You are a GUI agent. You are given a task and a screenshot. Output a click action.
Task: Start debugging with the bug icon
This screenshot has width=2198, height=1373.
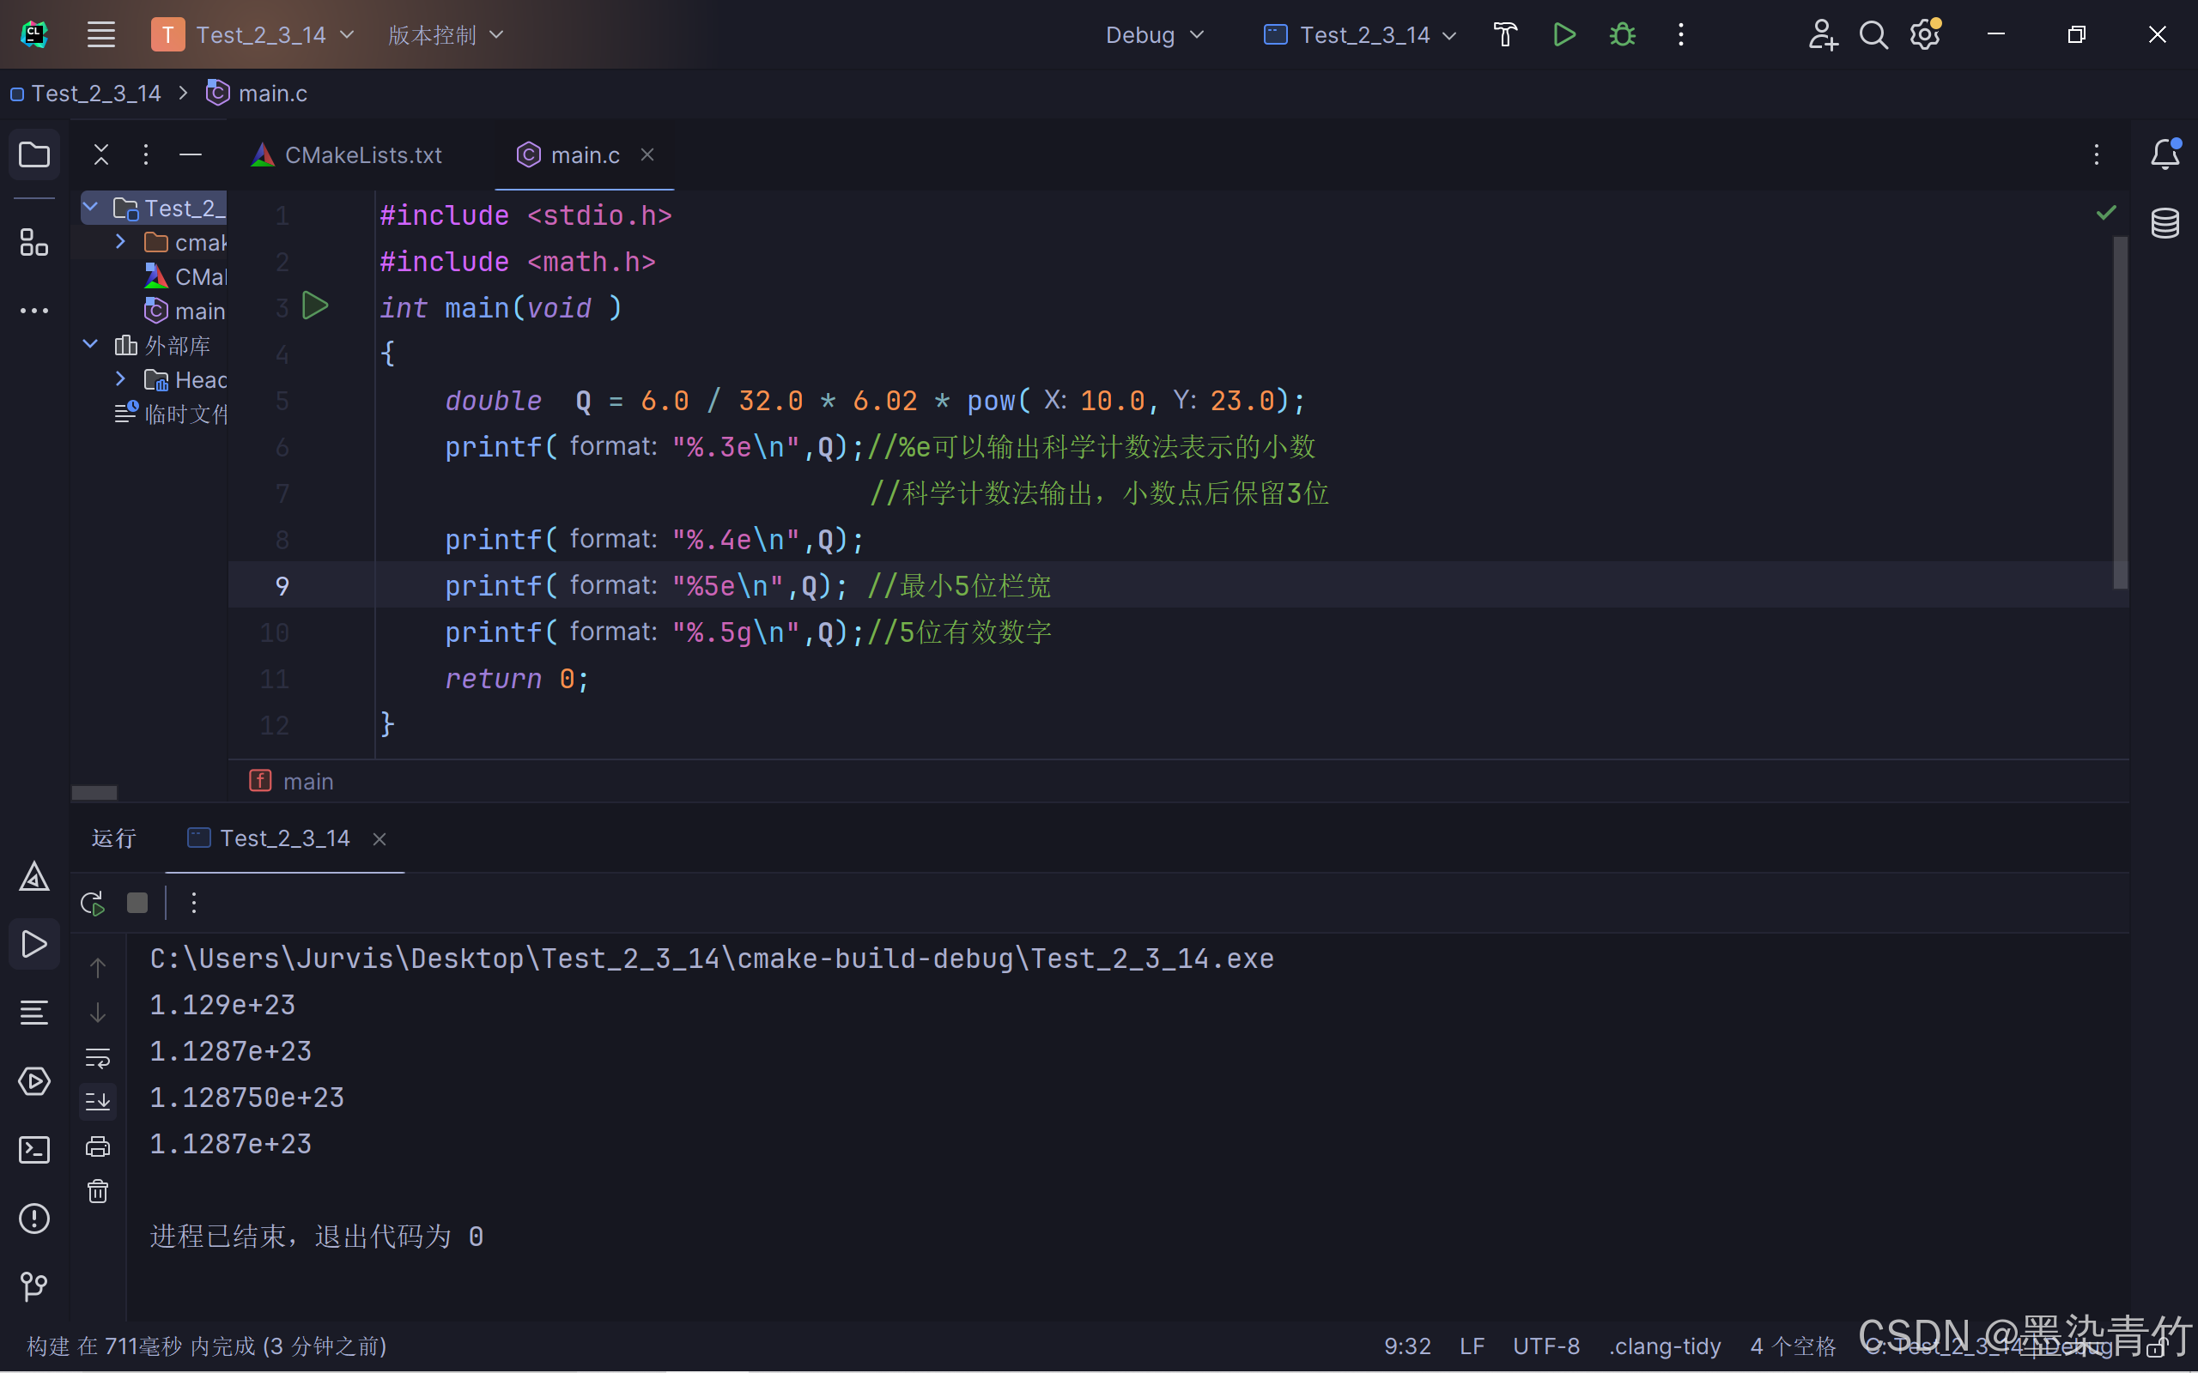coord(1622,35)
